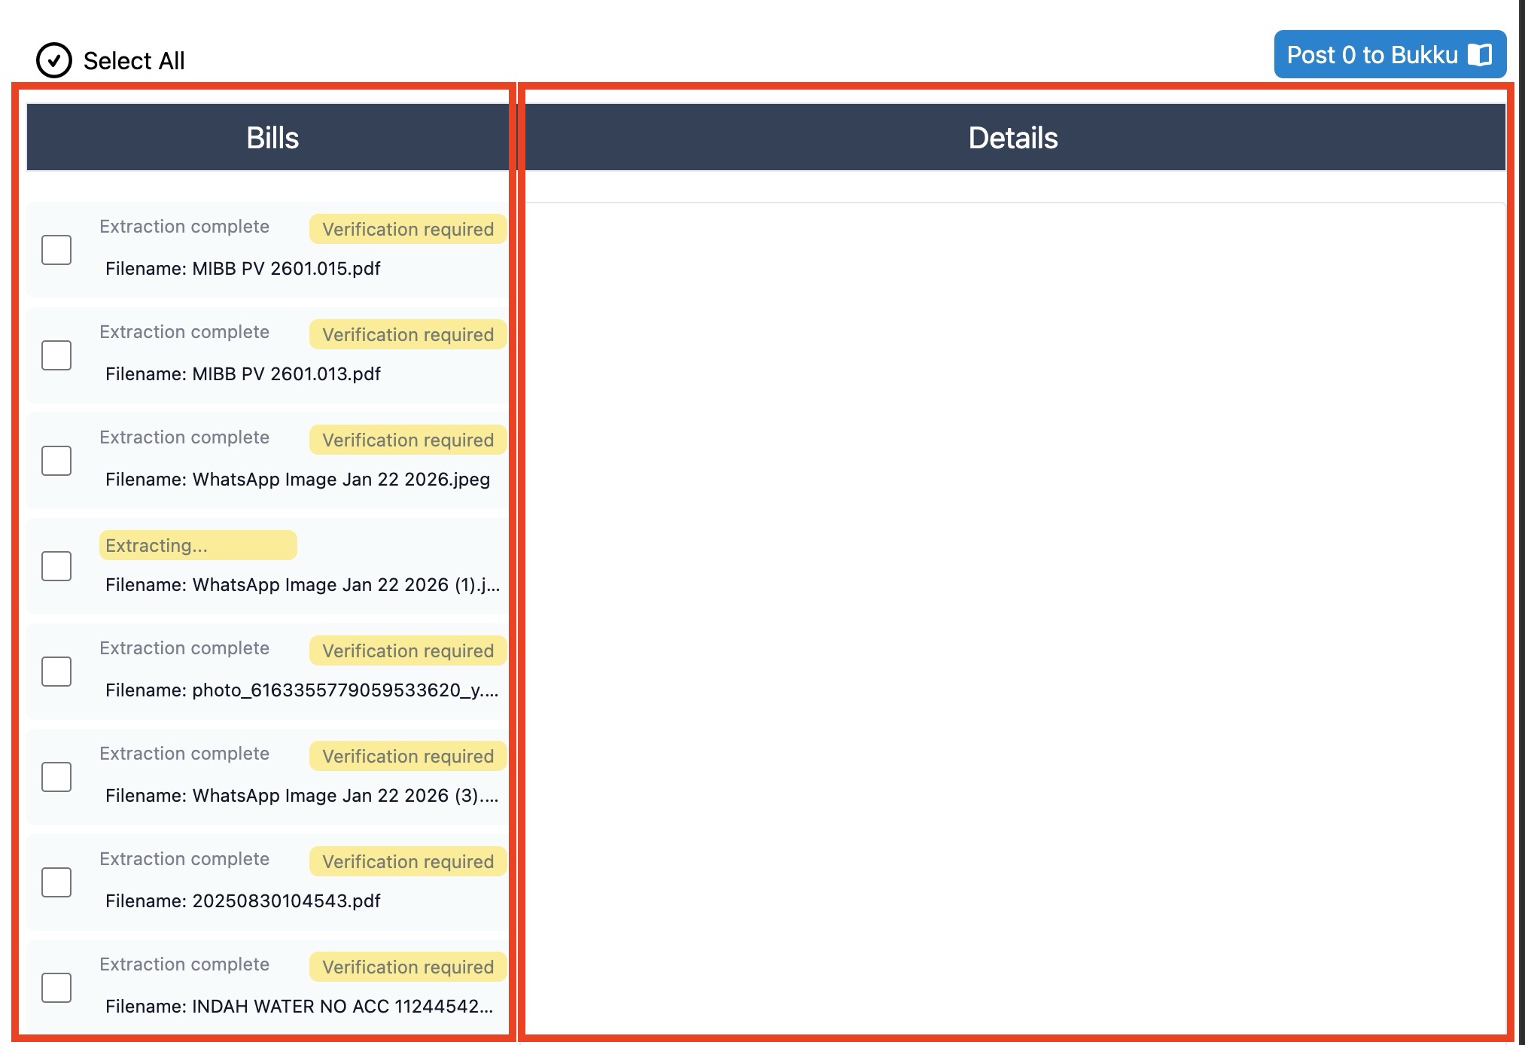Switch to the Bills panel header
This screenshot has width=1525, height=1045.
[272, 137]
